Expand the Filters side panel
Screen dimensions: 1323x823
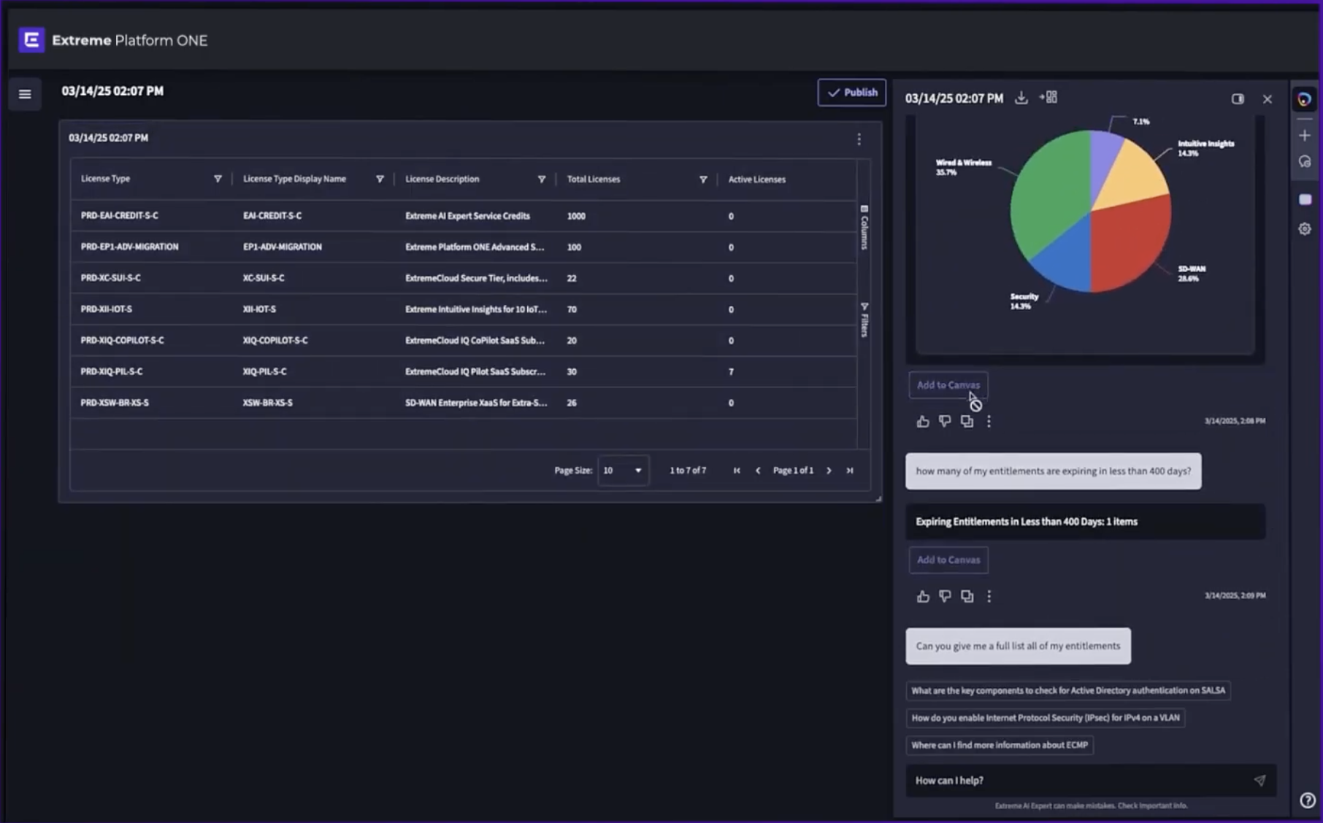point(864,320)
